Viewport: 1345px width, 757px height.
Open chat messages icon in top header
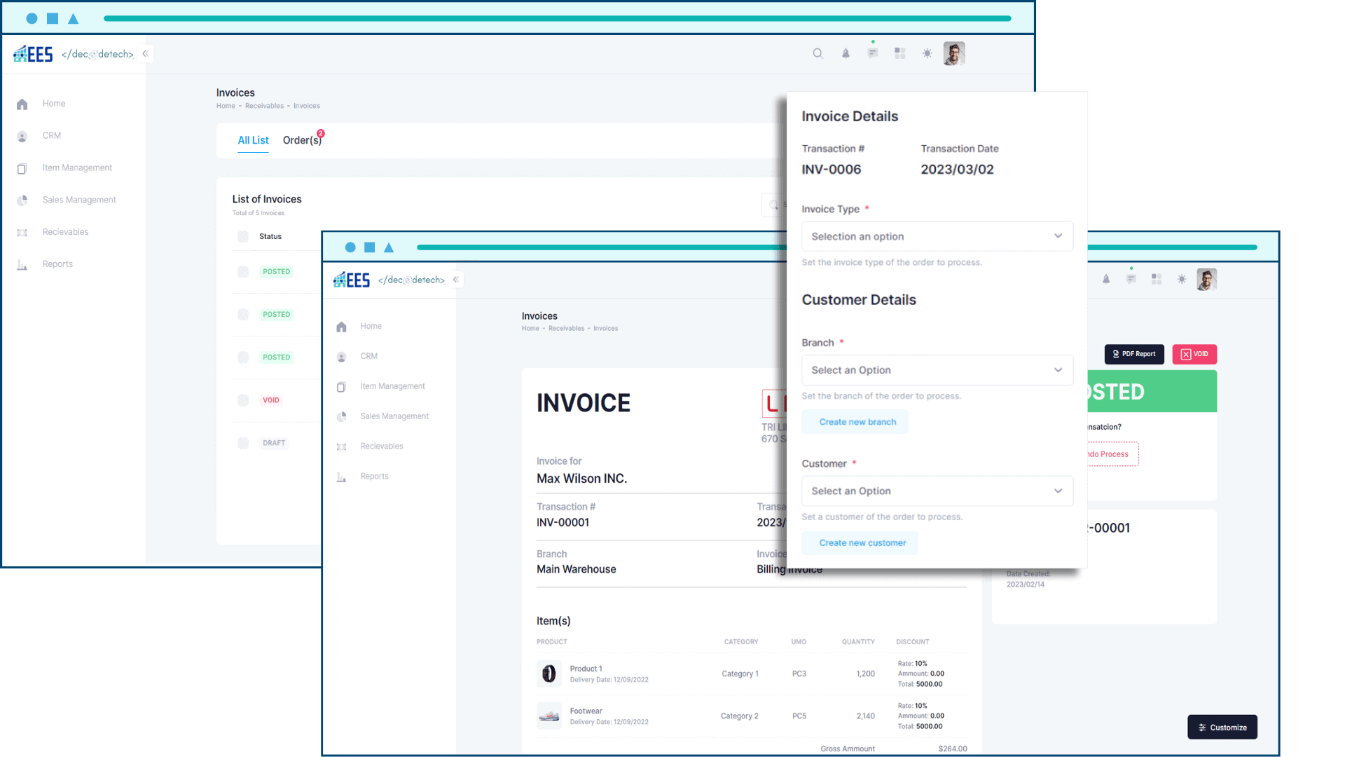point(872,53)
